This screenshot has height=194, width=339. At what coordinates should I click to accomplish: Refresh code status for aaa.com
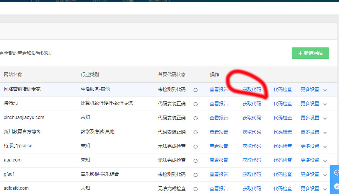point(196,161)
